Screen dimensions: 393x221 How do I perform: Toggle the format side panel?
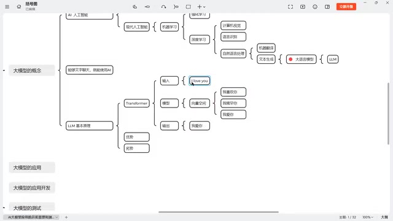coord(327,7)
